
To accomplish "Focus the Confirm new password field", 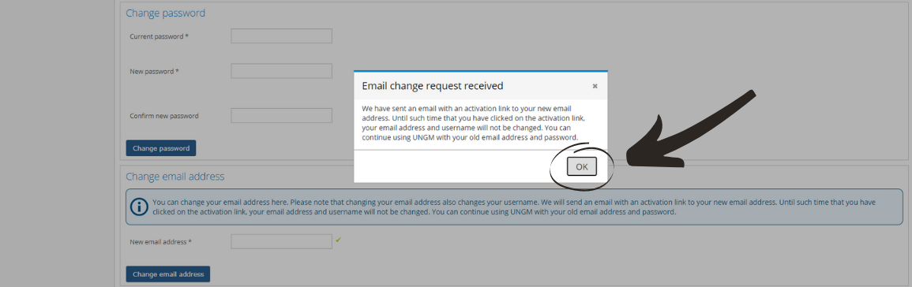I will click(x=282, y=115).
